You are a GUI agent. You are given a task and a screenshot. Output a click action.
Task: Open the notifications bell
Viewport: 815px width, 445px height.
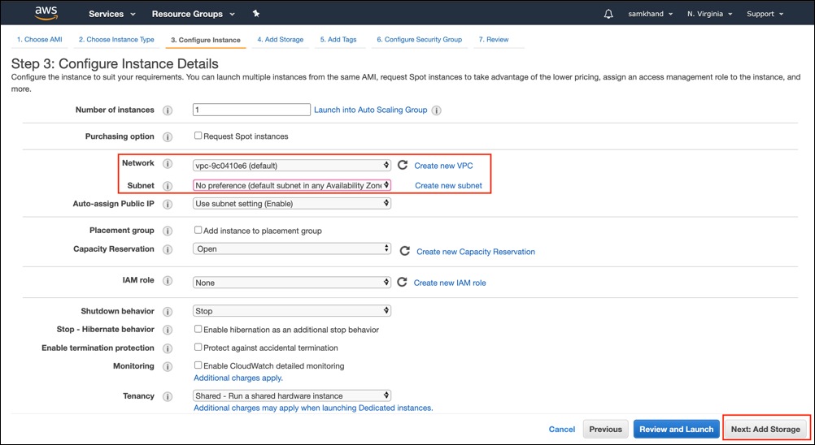[x=608, y=14]
